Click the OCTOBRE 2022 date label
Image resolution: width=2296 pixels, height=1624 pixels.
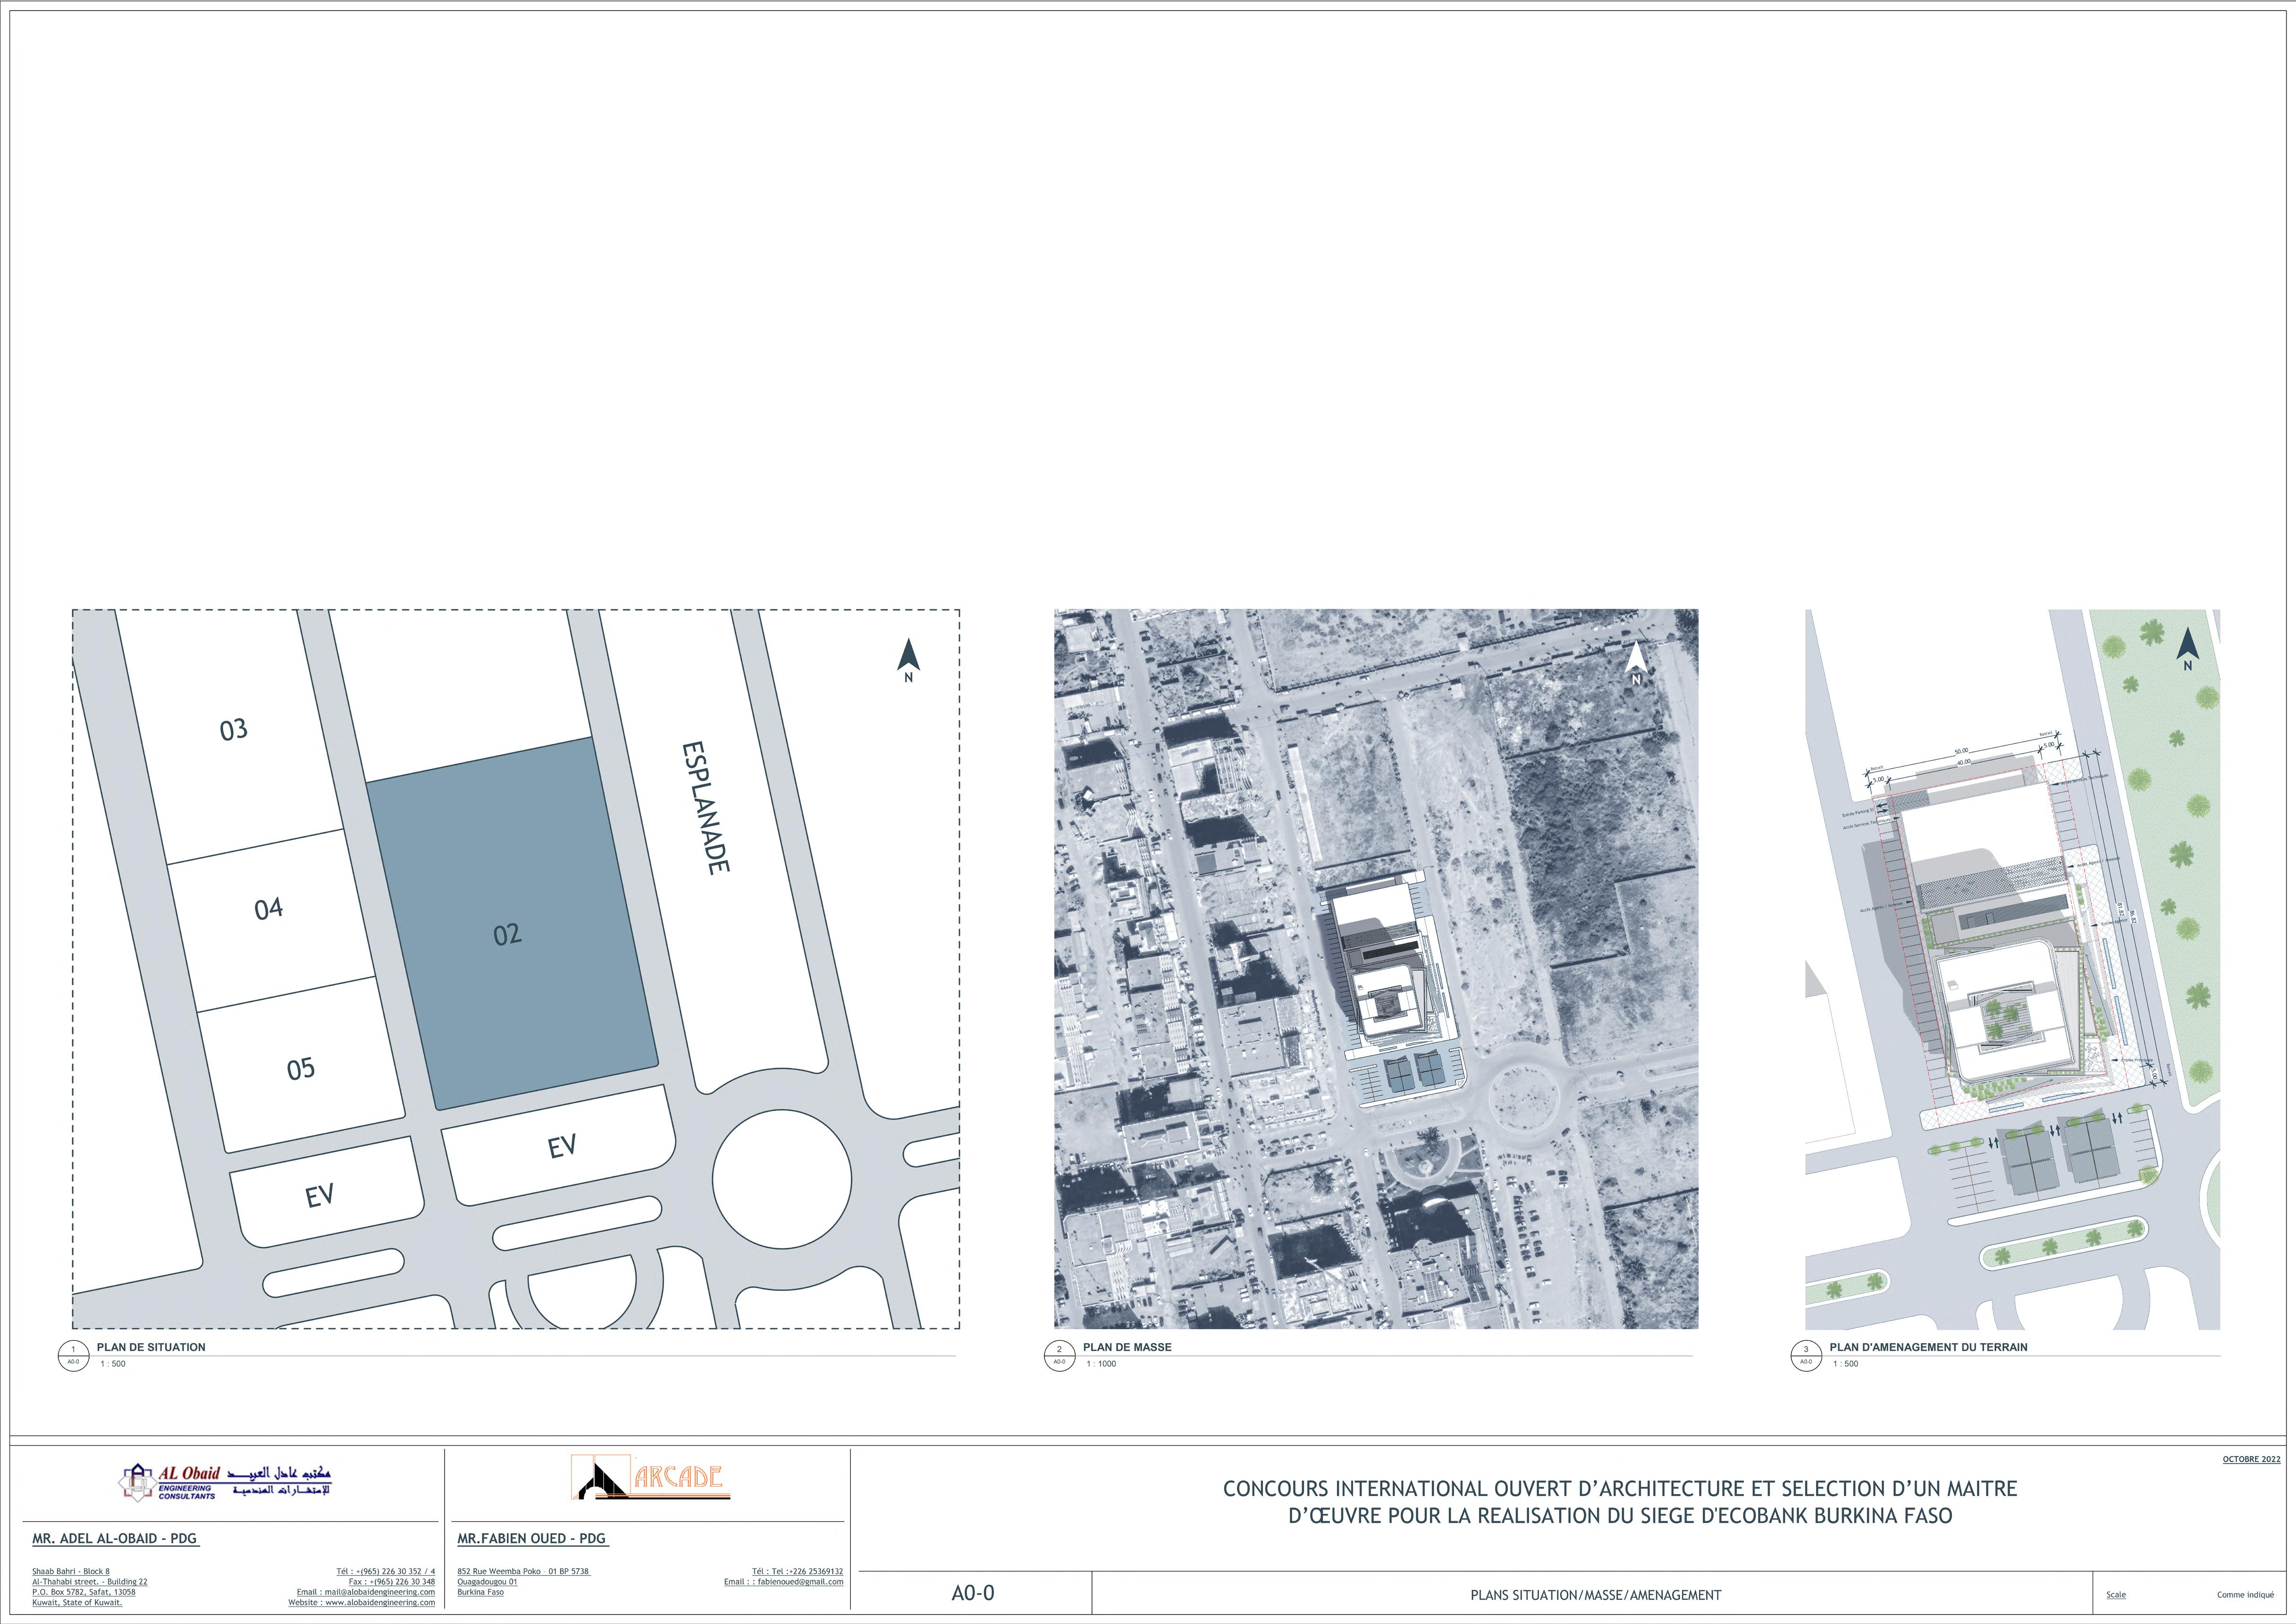[2251, 1459]
